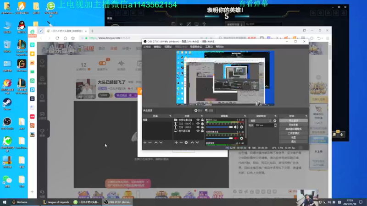Open source properties gear below sources list
Screen dimensions: 367x206
(x=186, y=142)
